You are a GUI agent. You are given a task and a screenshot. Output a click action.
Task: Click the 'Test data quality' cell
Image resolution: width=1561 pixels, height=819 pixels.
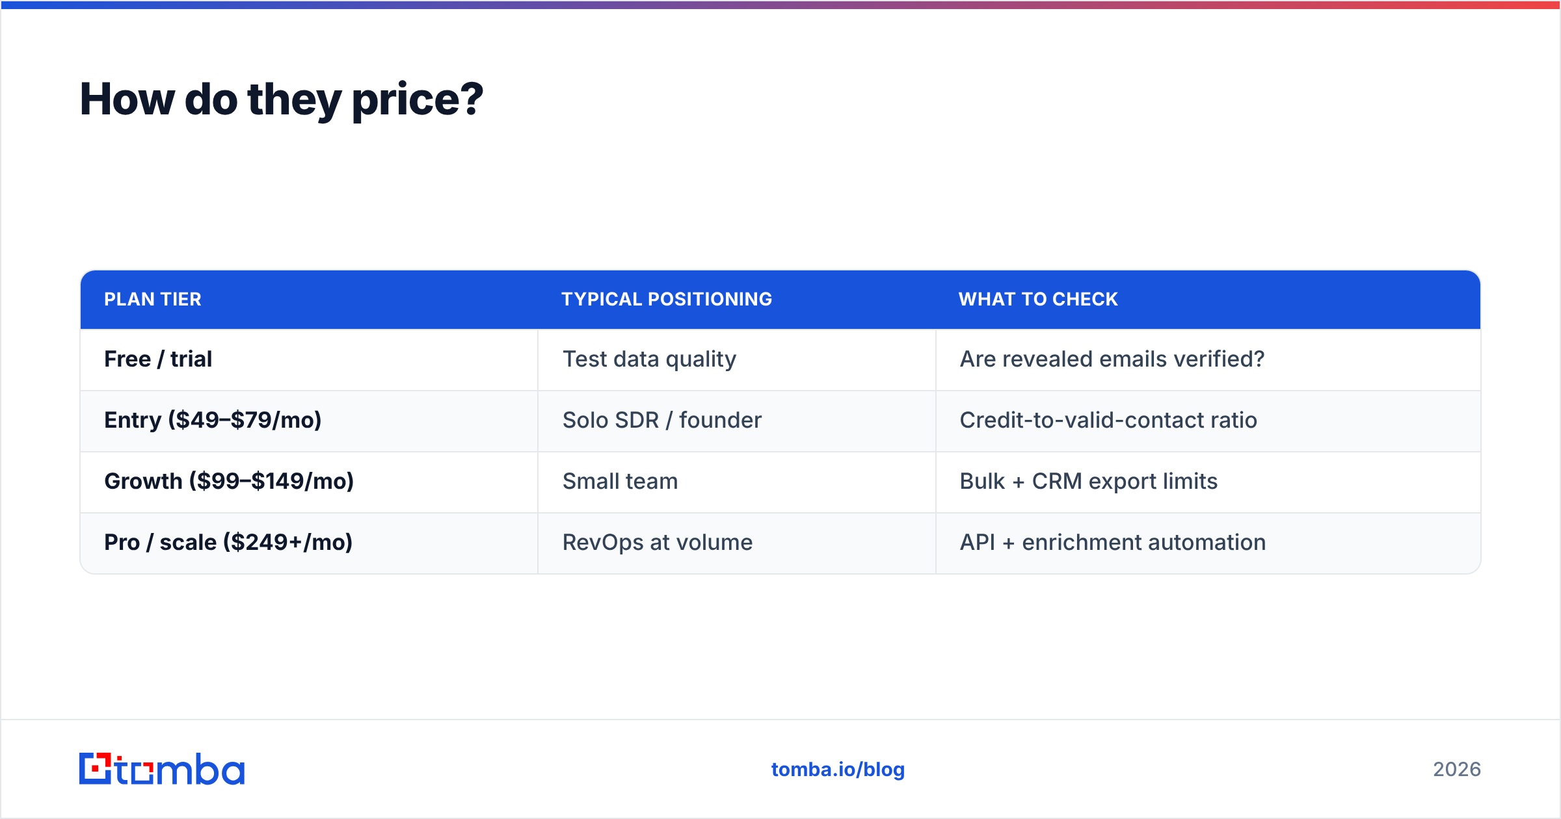tap(737, 359)
